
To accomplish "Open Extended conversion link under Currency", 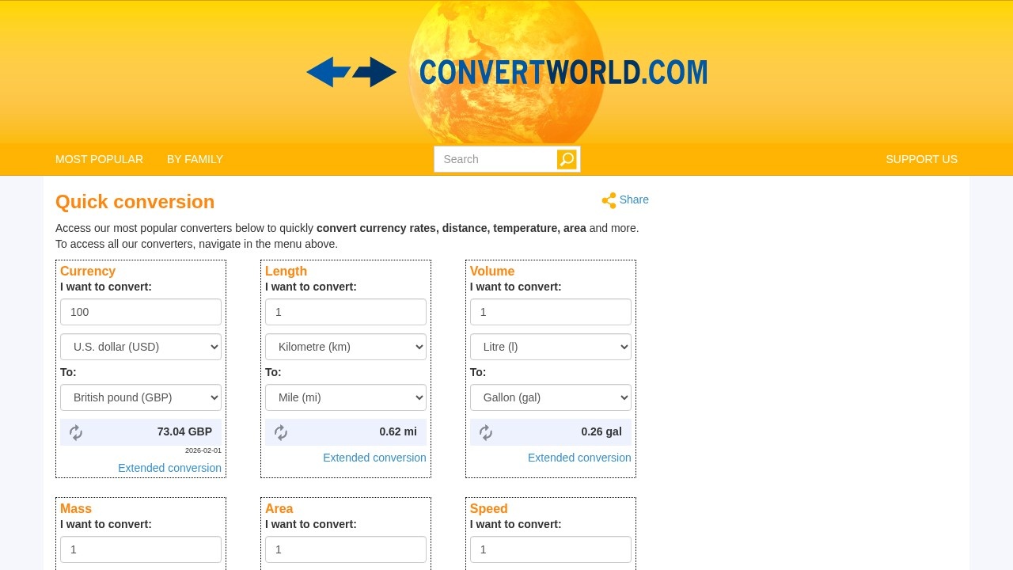I will pos(169,468).
